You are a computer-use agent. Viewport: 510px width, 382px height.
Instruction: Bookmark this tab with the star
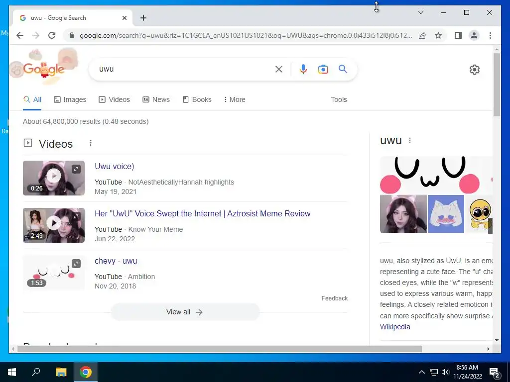[438, 35]
